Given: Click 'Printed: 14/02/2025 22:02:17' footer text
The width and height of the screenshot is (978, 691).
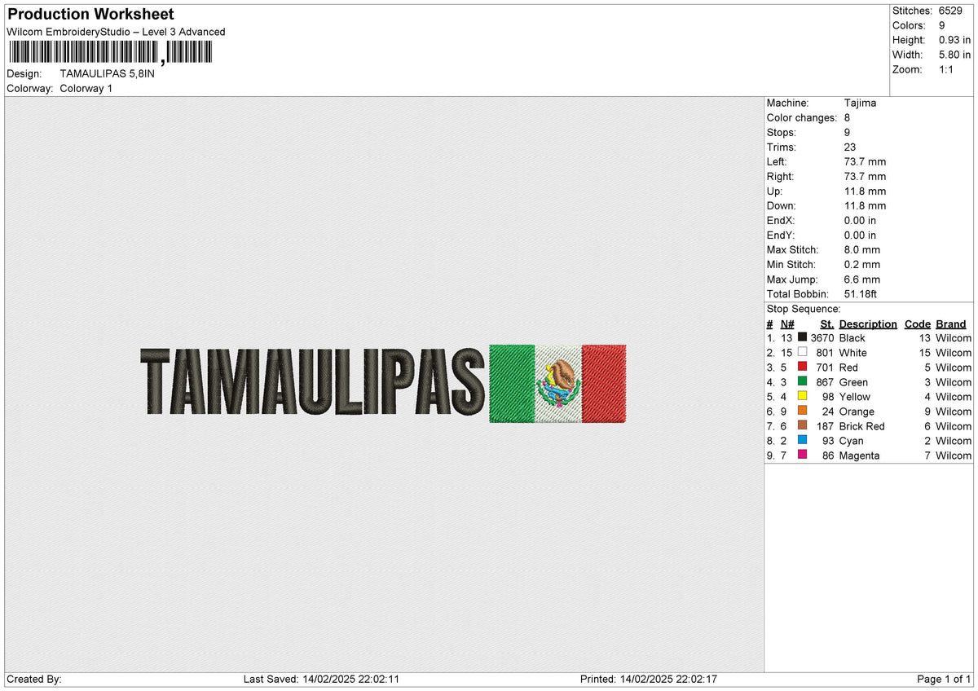Looking at the screenshot, I should point(649,679).
